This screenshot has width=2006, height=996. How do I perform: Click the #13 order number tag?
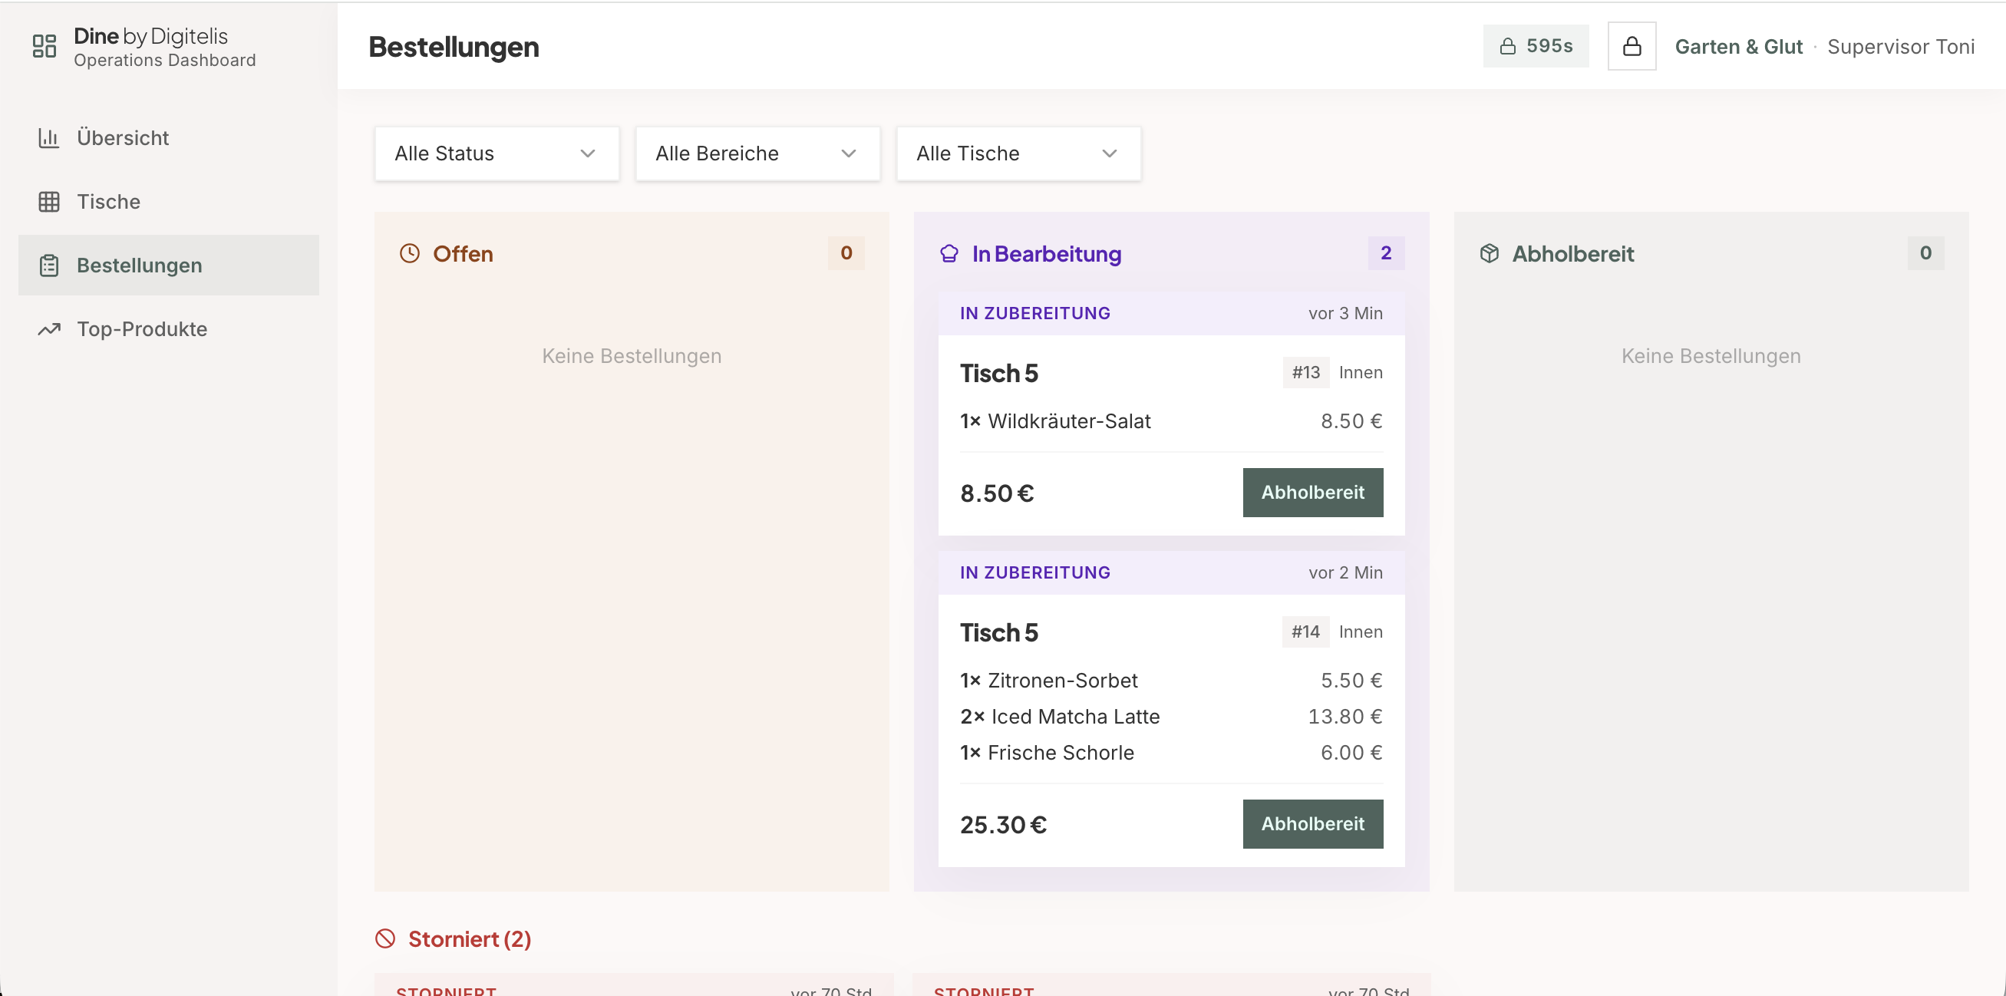point(1306,373)
